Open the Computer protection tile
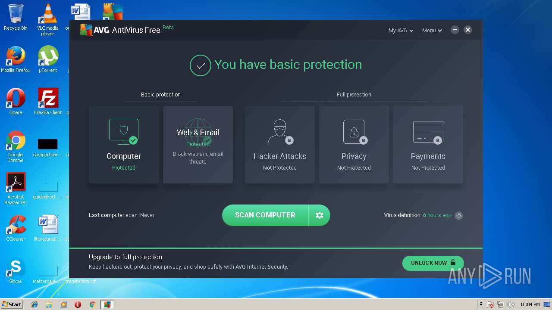 click(x=124, y=145)
